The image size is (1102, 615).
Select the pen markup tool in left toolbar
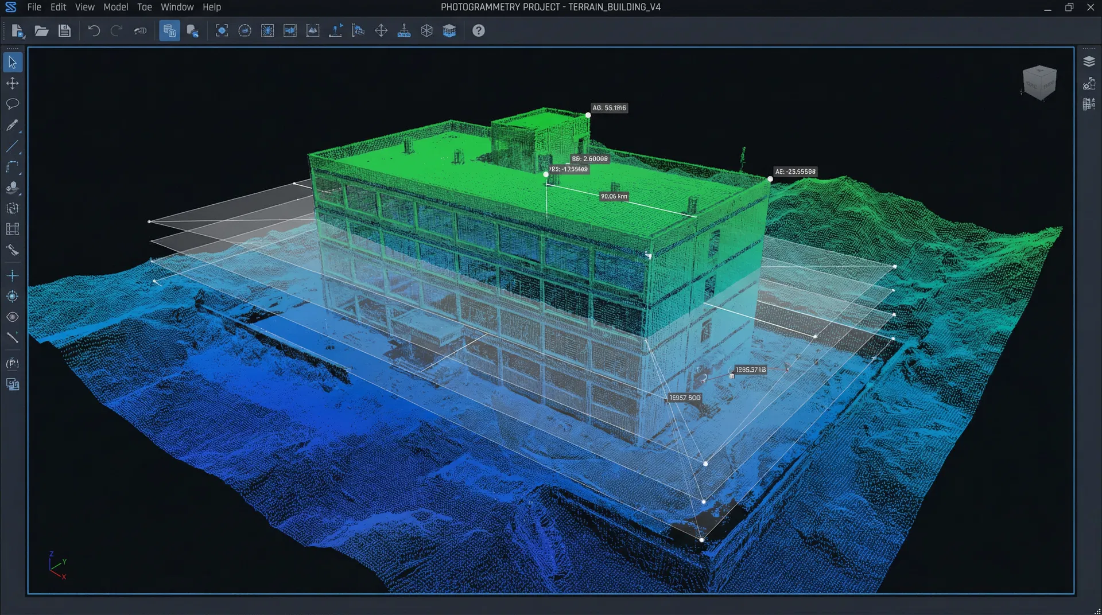13,125
